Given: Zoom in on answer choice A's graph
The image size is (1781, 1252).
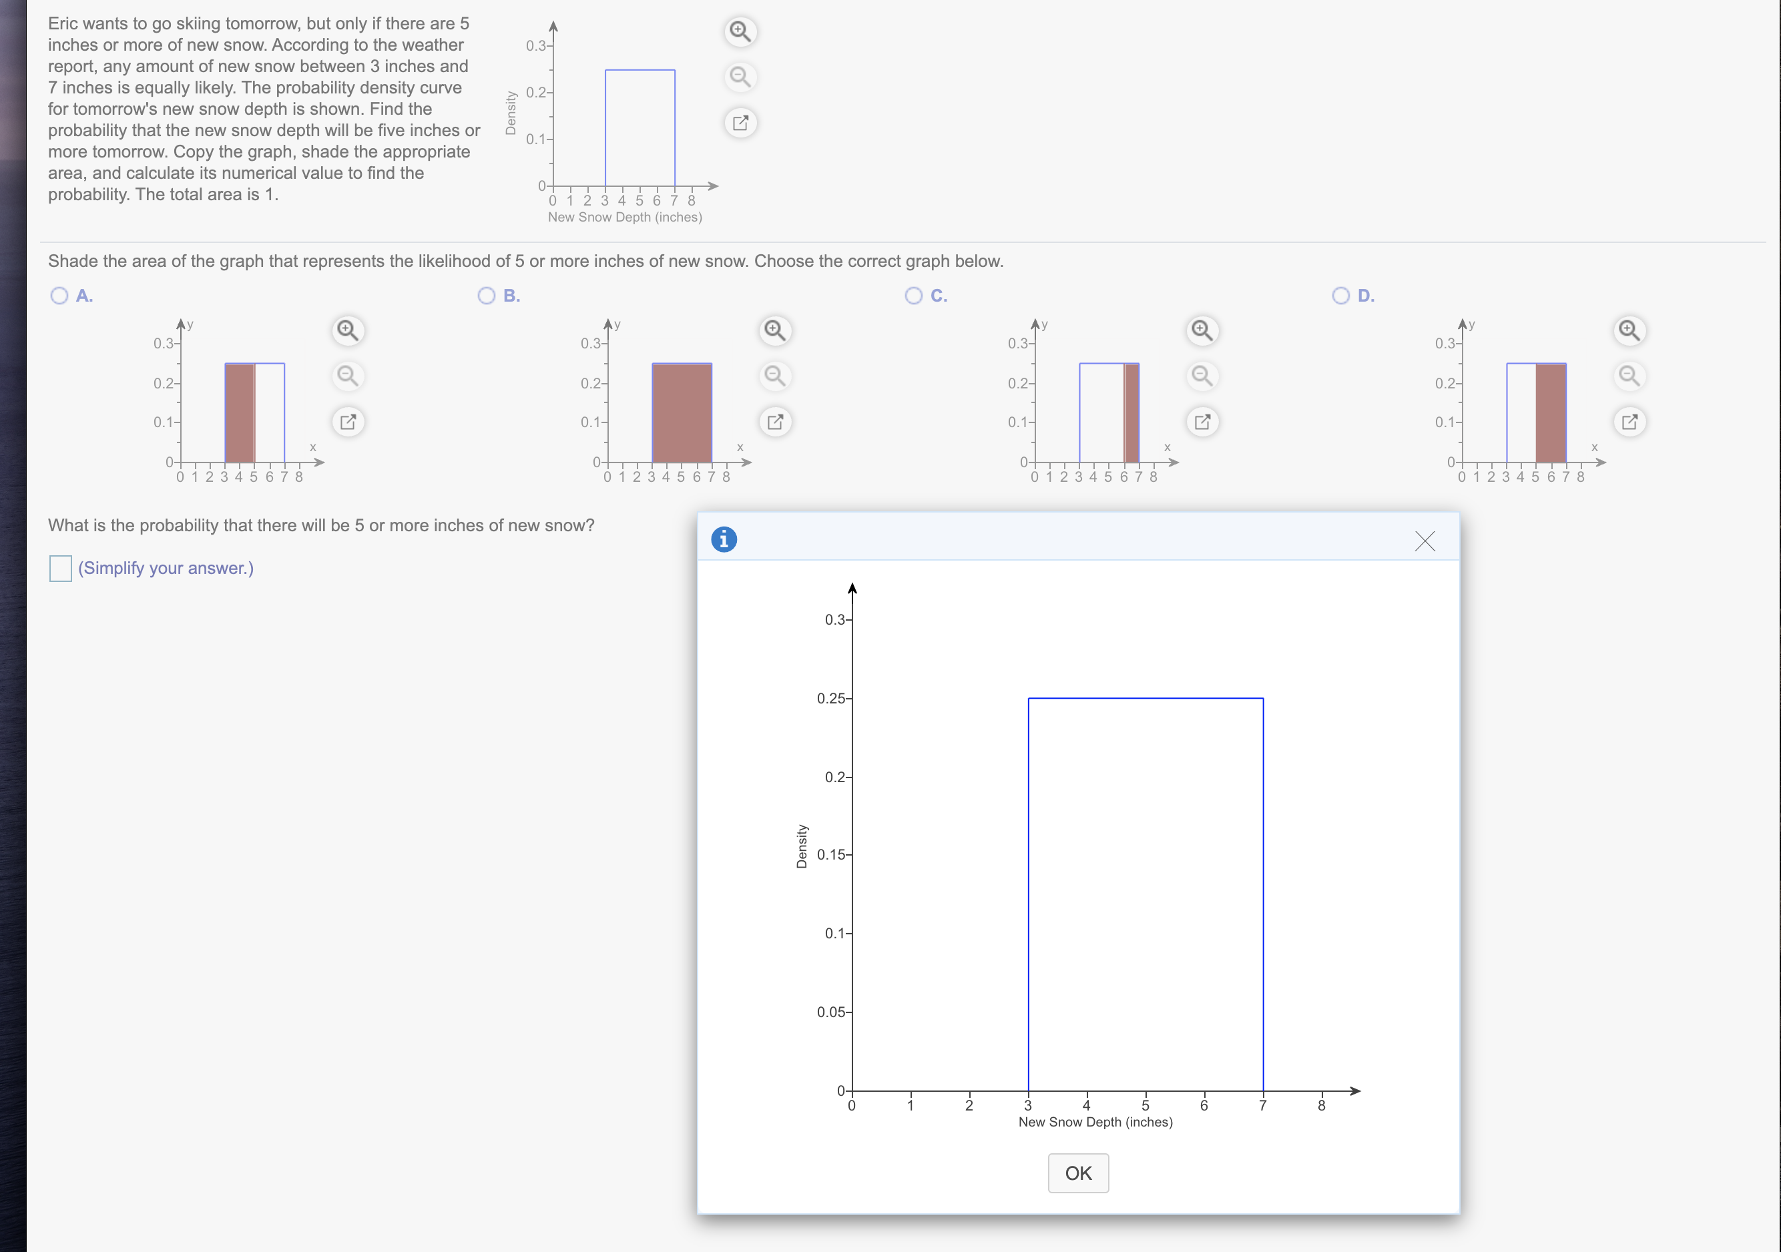Looking at the screenshot, I should click(348, 330).
